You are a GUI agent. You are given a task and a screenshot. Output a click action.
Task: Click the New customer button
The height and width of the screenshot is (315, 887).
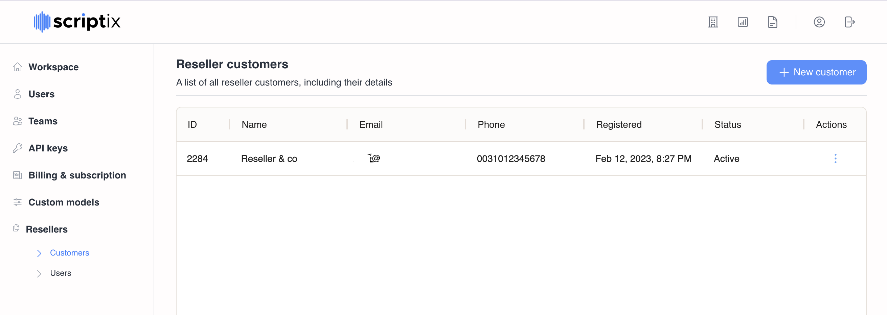816,72
